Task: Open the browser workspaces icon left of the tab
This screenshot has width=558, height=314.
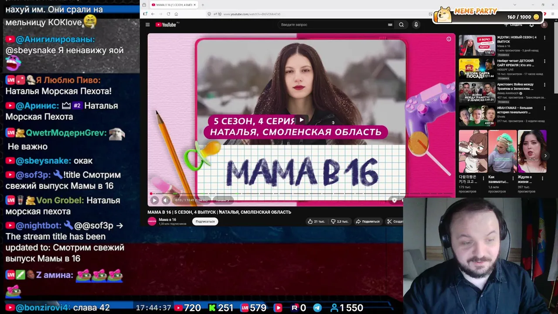Action: [x=144, y=5]
